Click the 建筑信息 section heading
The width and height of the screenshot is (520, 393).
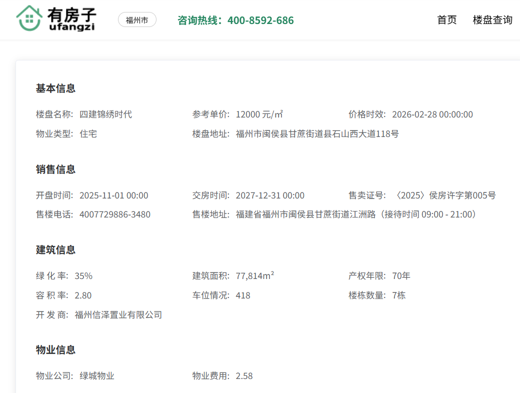click(55, 250)
